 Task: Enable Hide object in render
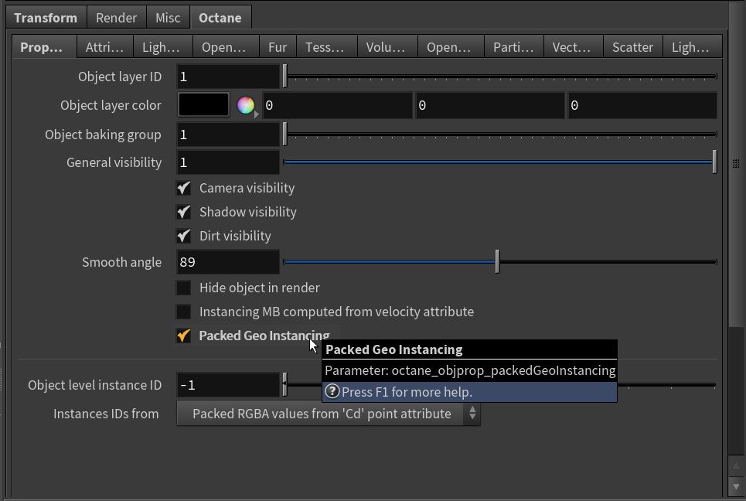pos(184,288)
